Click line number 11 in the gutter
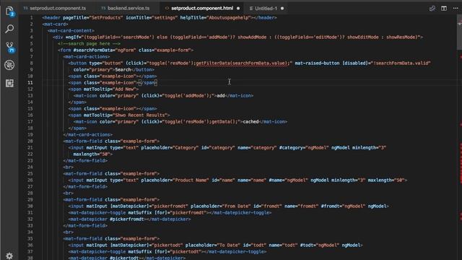This screenshot has width=462, height=260. tap(30, 82)
